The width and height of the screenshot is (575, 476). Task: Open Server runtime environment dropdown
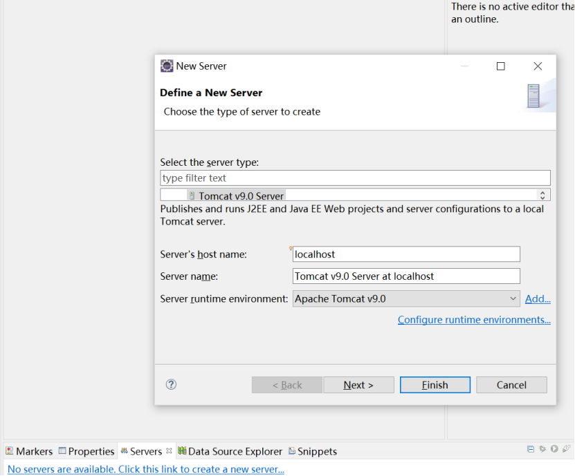406,298
